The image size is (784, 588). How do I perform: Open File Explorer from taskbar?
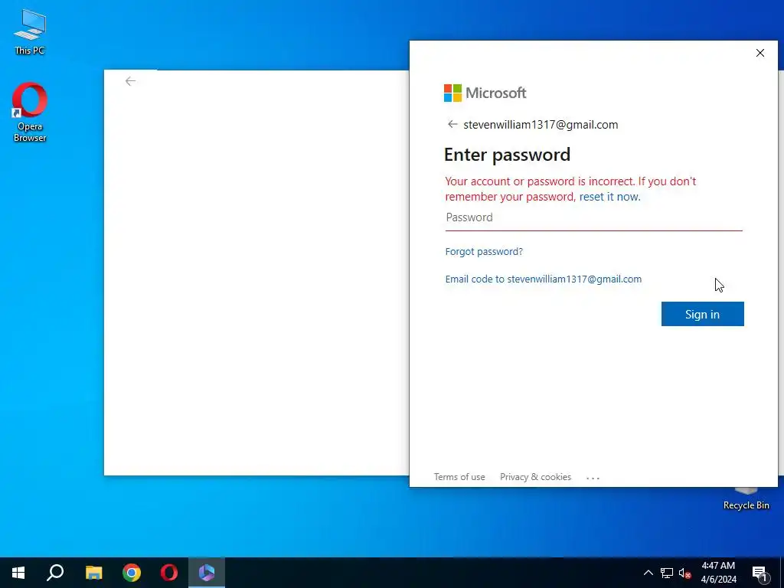[x=93, y=573]
